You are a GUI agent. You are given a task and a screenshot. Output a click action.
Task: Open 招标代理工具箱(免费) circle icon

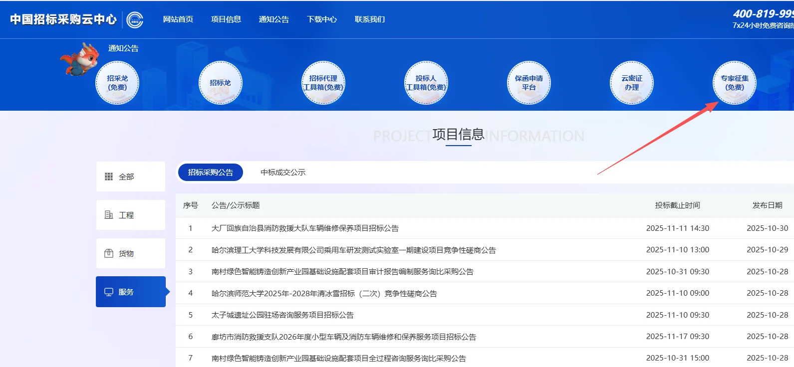tap(323, 83)
